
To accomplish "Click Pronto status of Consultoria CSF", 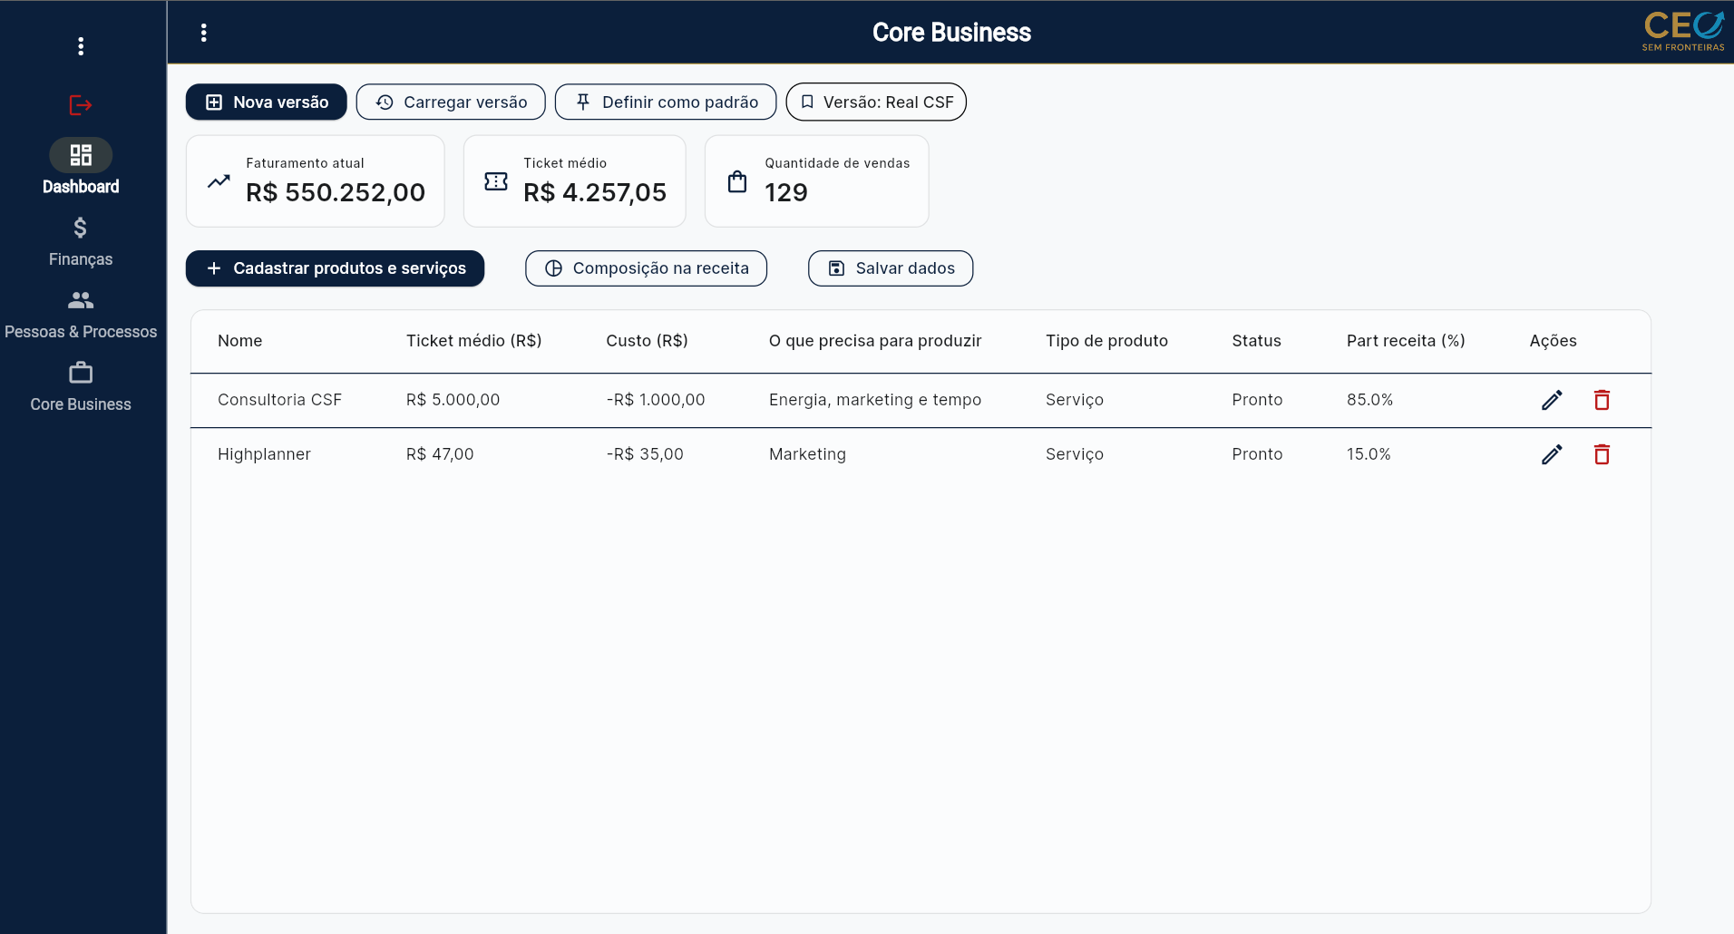I will click(x=1257, y=400).
